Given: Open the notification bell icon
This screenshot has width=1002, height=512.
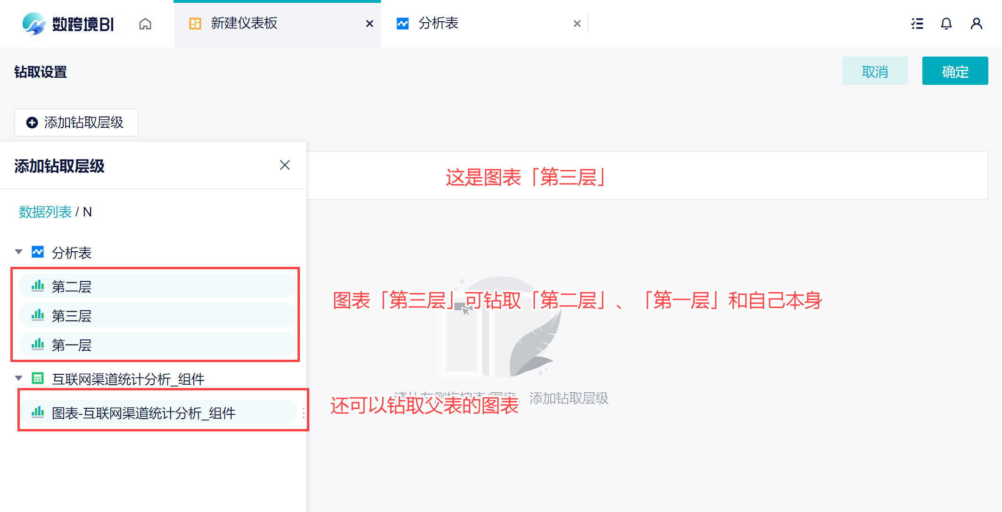Looking at the screenshot, I should [x=946, y=24].
